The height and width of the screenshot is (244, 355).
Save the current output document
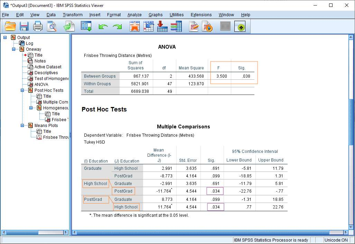[24, 26]
